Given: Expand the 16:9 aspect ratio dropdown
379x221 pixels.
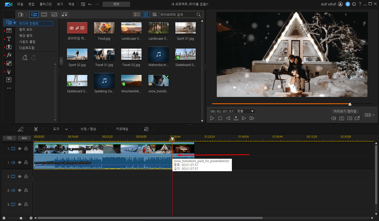Looking at the screenshot, I should pyautogui.click(x=370, y=115).
